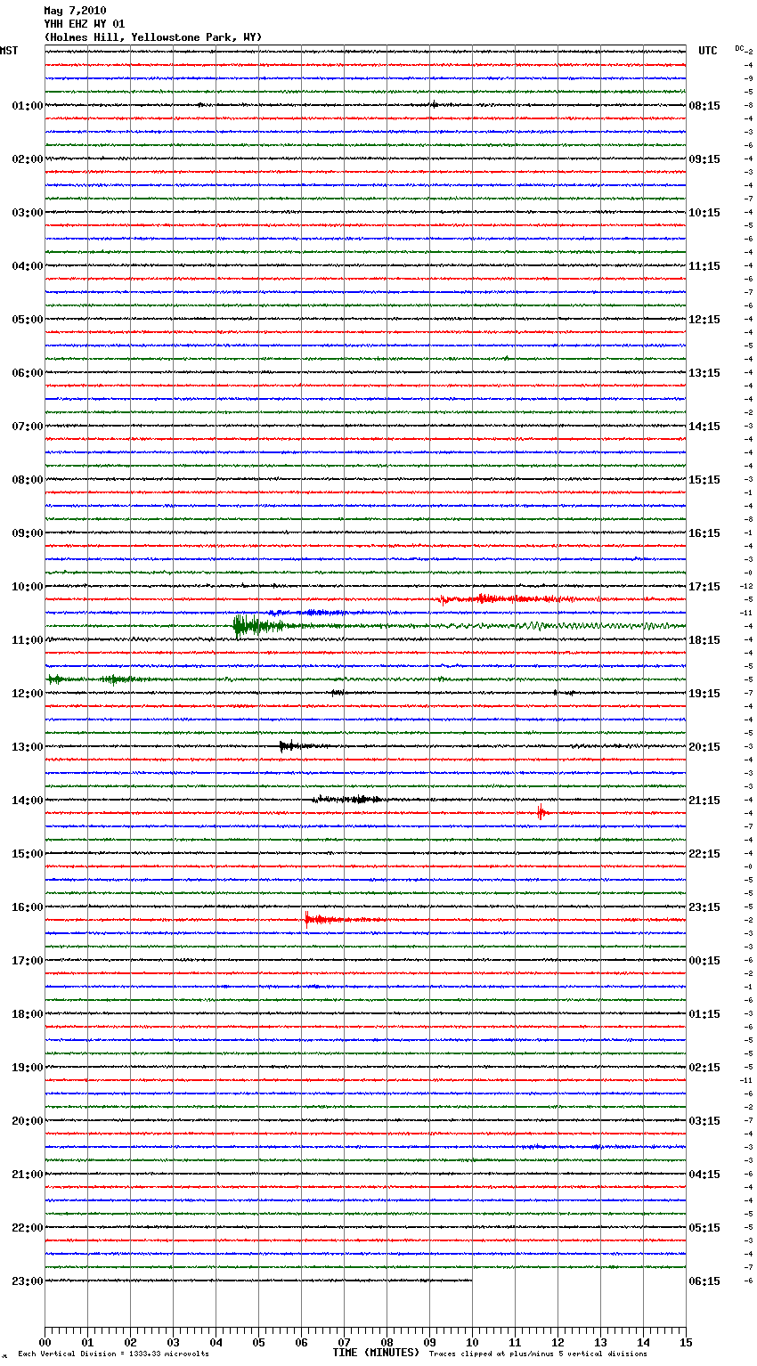The image size is (757, 1366).
Task: Click the '09' minute axis tick label
Action: click(x=429, y=1342)
